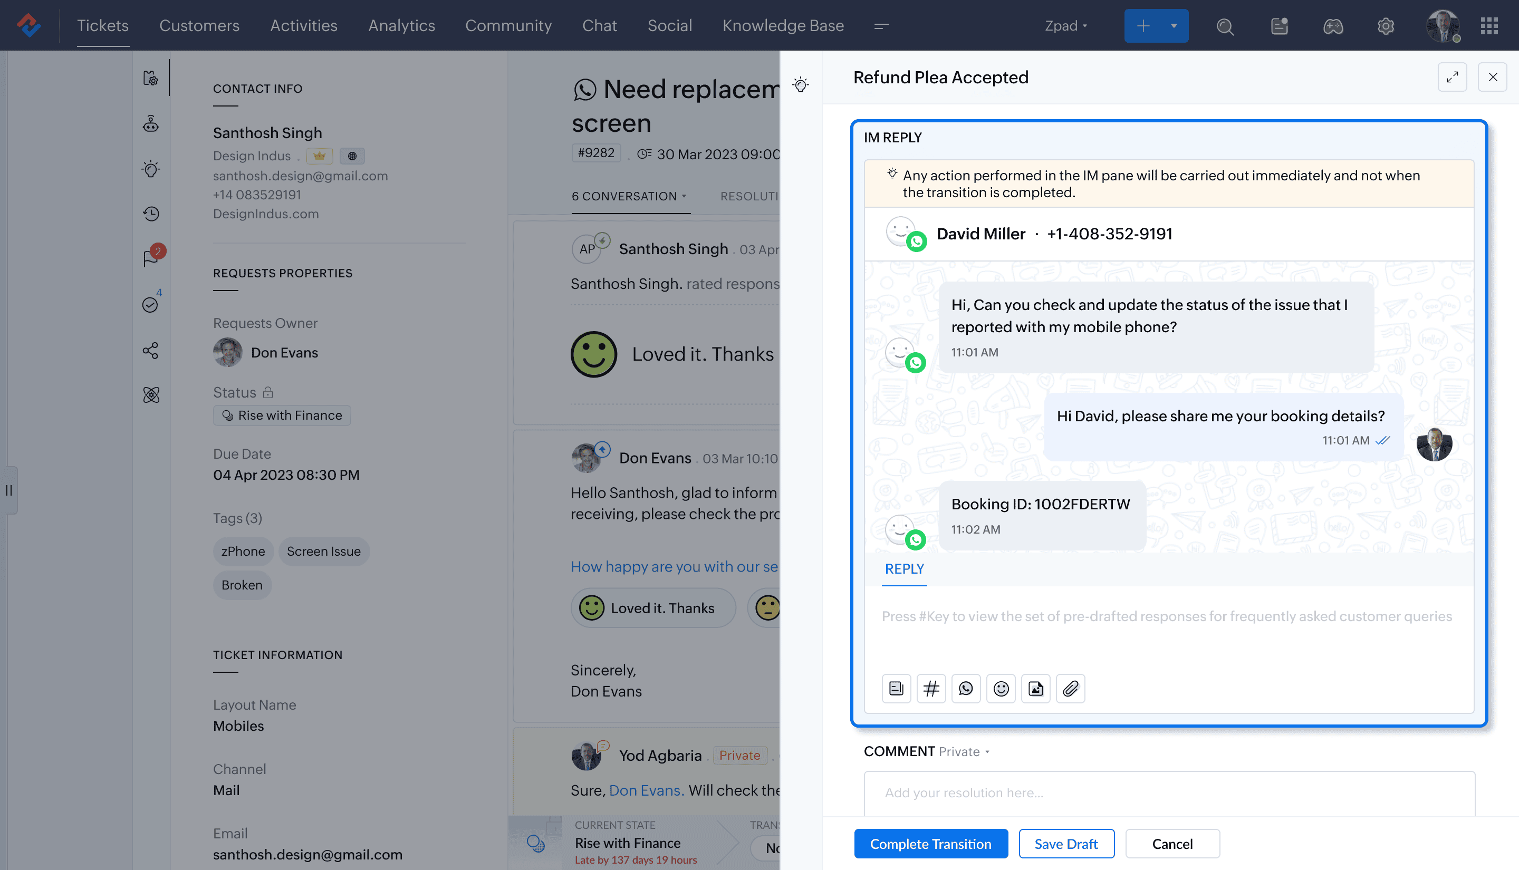Open the search icon in top bar
Image resolution: width=1519 pixels, height=870 pixels.
[1225, 26]
